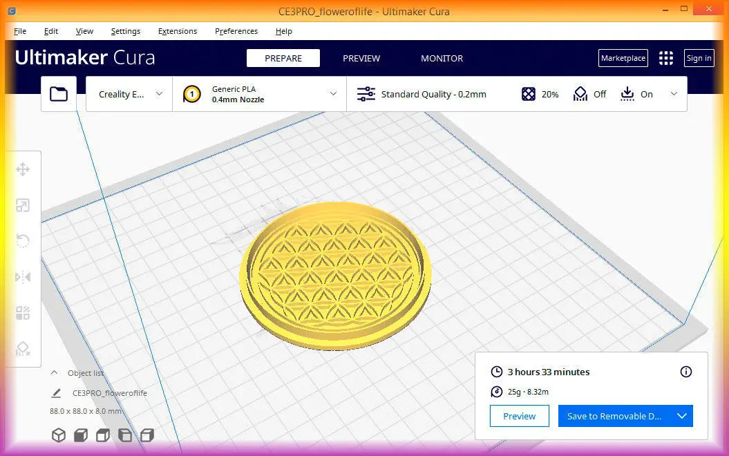Screen dimensions: 729x456
Task: Select the Per Model Settings tool
Action: pos(23,313)
